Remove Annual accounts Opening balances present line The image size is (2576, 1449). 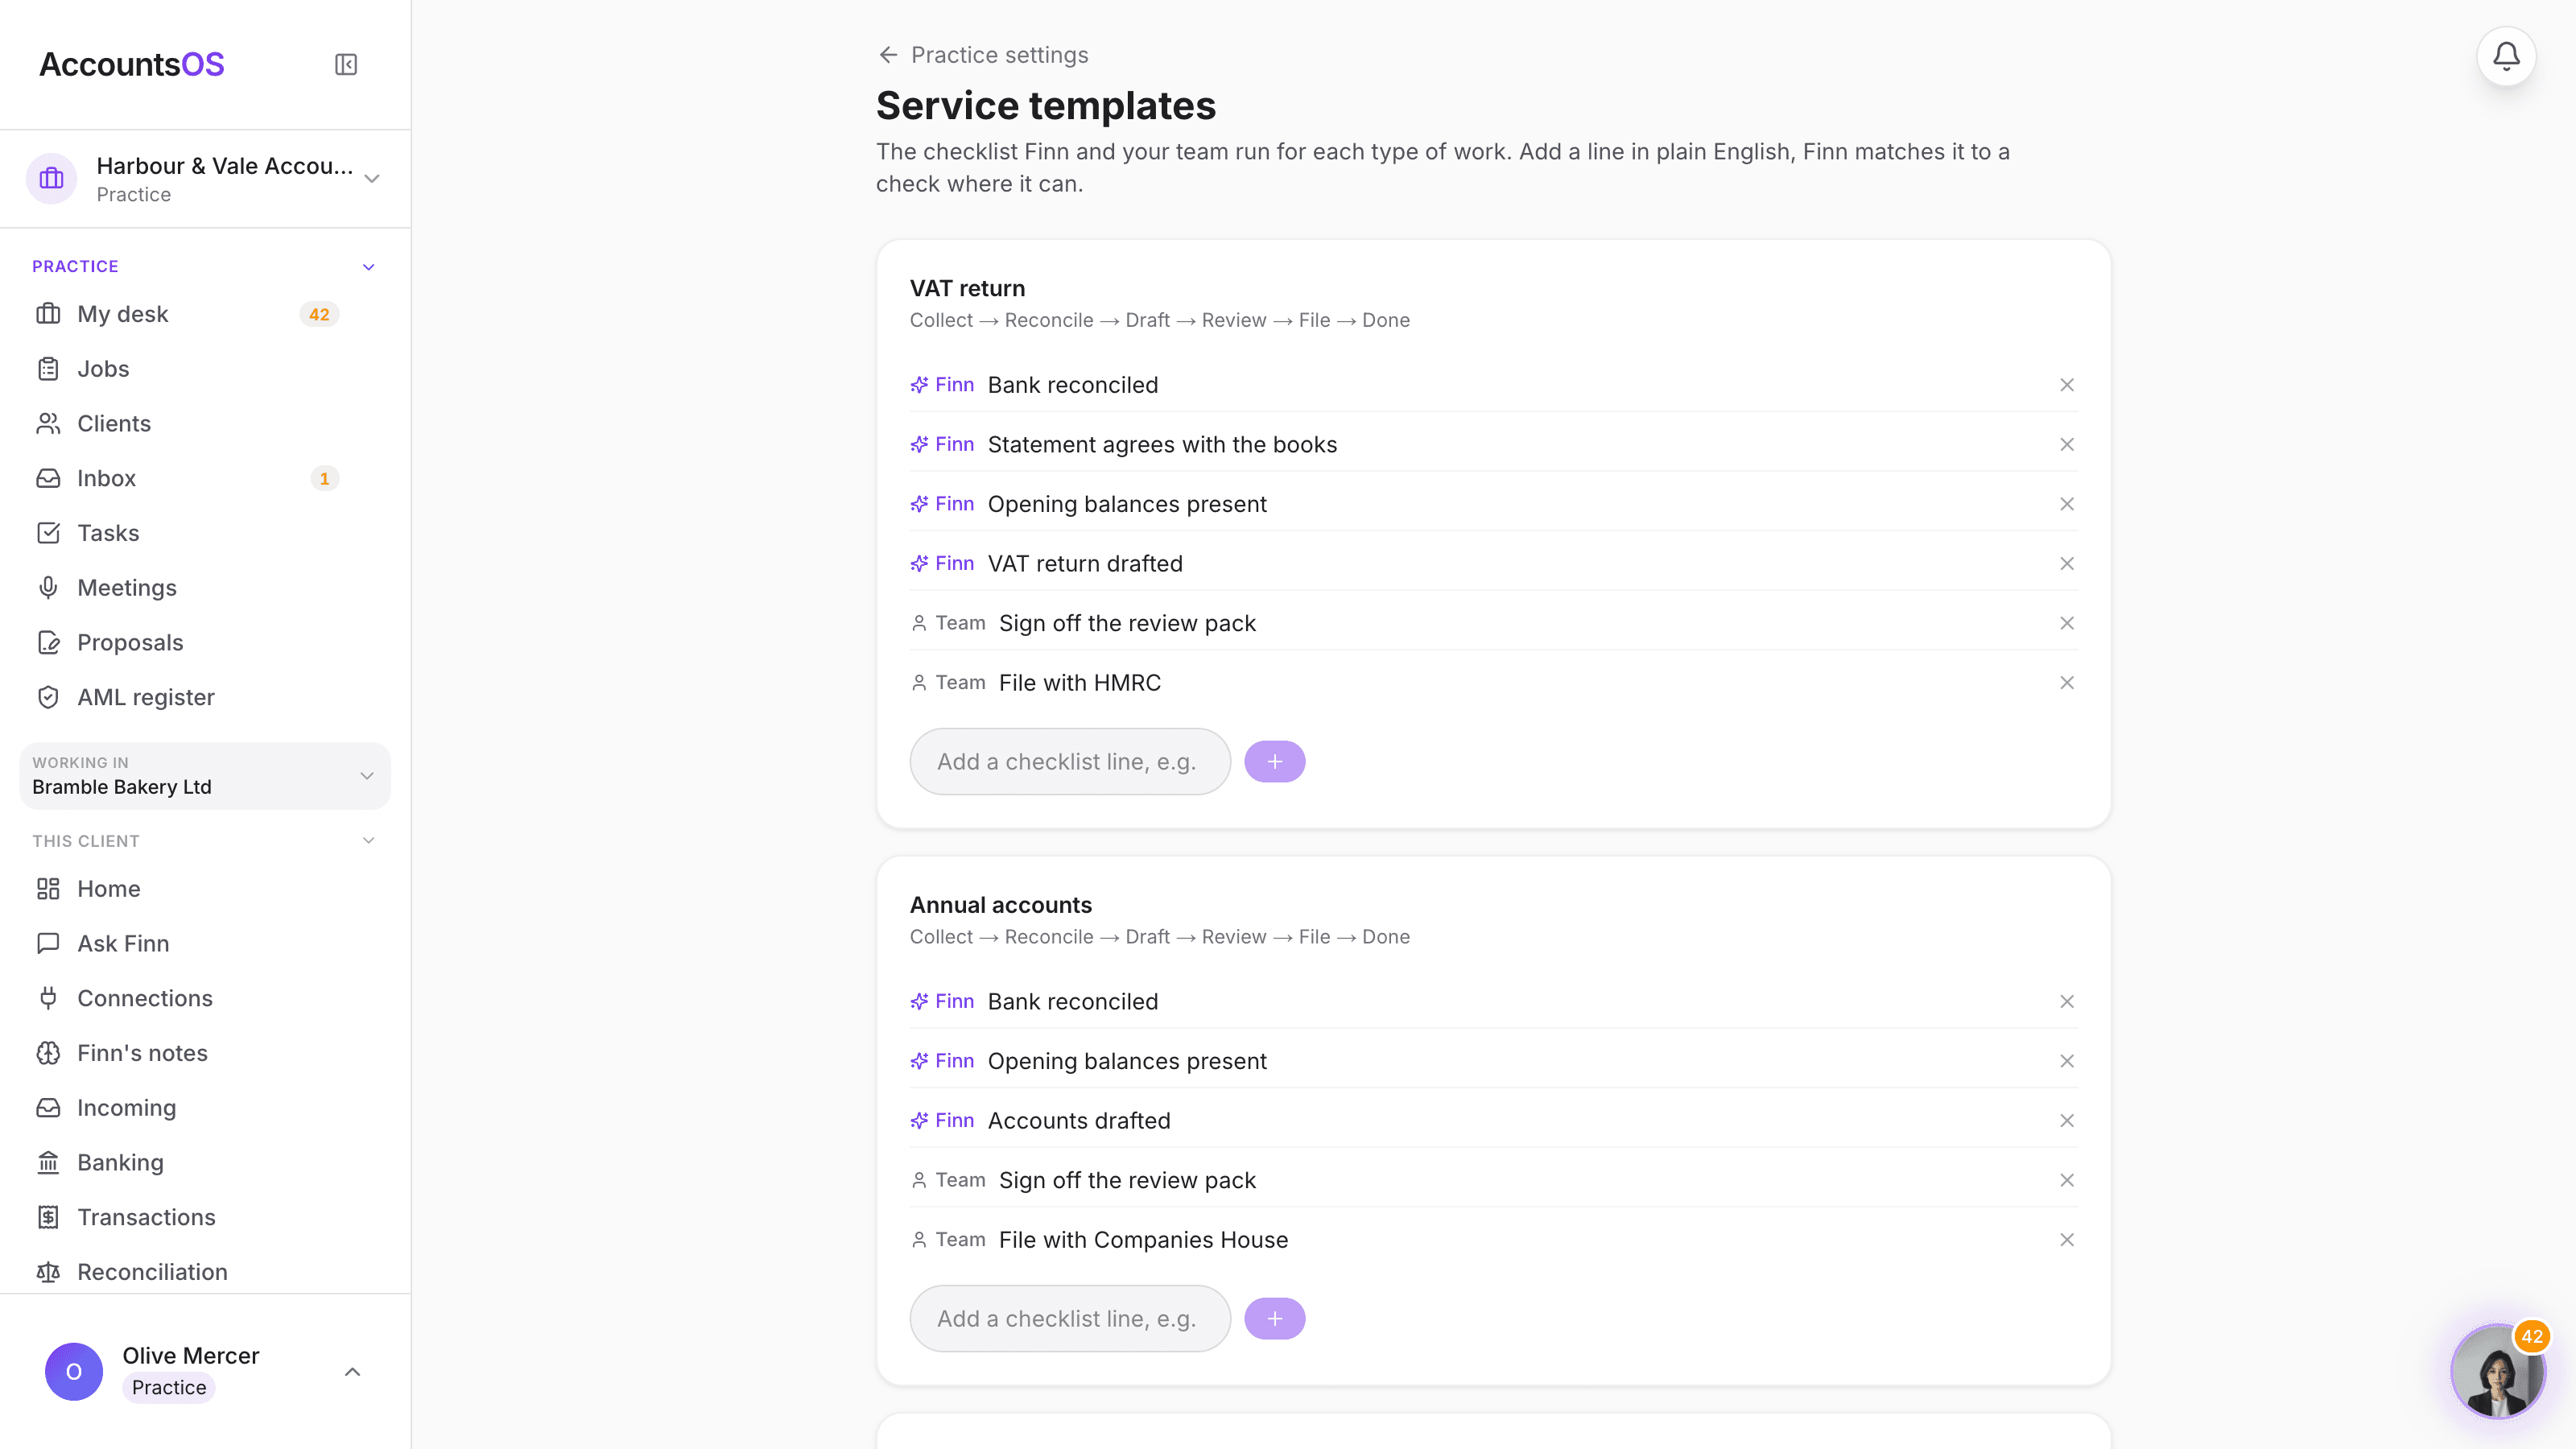[x=2067, y=1061]
